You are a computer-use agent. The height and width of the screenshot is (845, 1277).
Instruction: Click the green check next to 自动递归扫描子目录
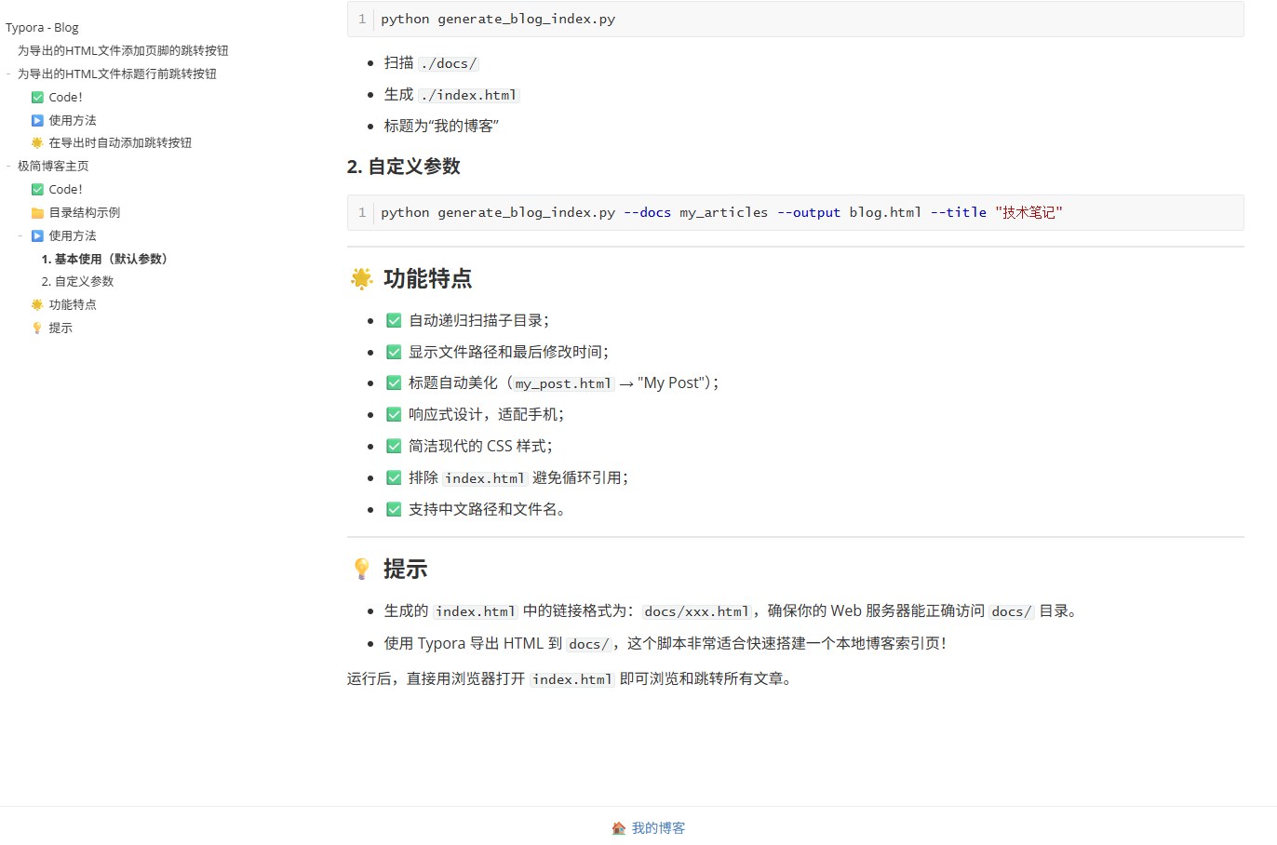click(394, 320)
